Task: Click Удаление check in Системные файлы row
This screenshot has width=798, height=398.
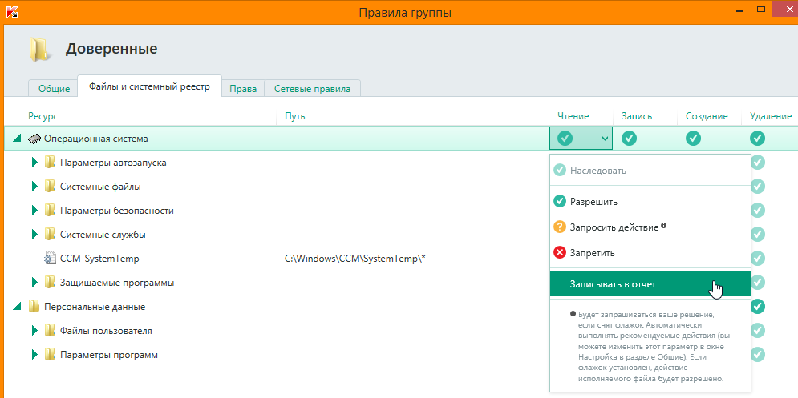Action: point(758,187)
